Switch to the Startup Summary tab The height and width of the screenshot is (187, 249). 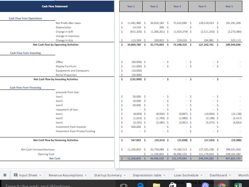[x=108, y=175]
